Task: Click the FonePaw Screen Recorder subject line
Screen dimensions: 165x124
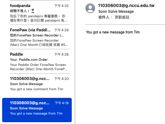Action: pos(37,35)
